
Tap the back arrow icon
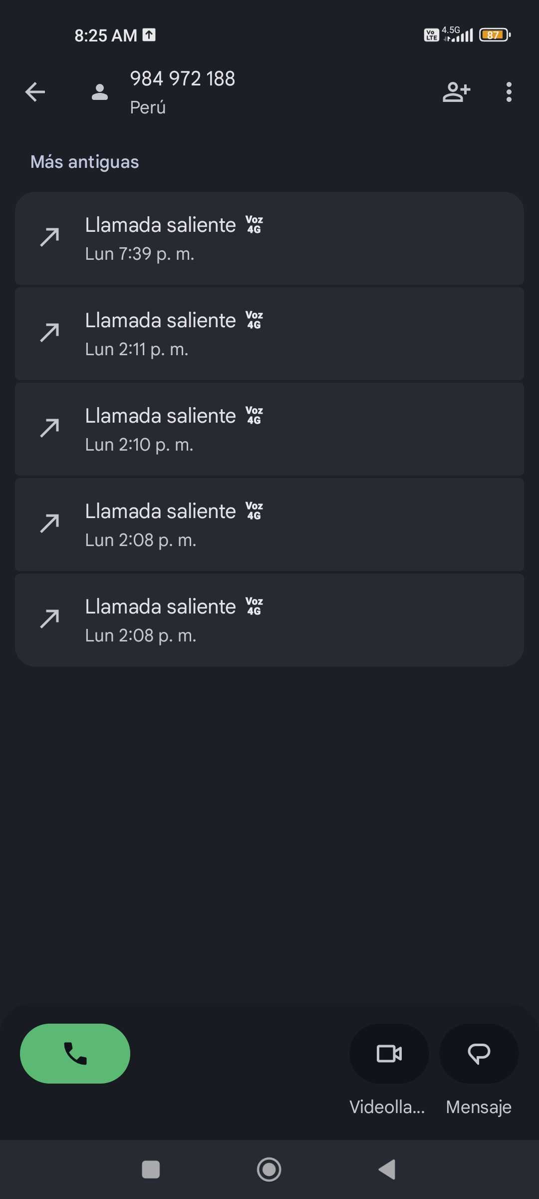point(35,92)
